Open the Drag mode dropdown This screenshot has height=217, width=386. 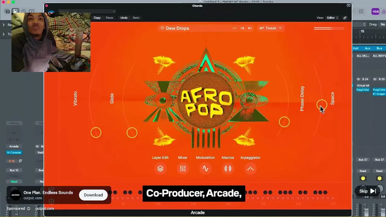point(382,24)
